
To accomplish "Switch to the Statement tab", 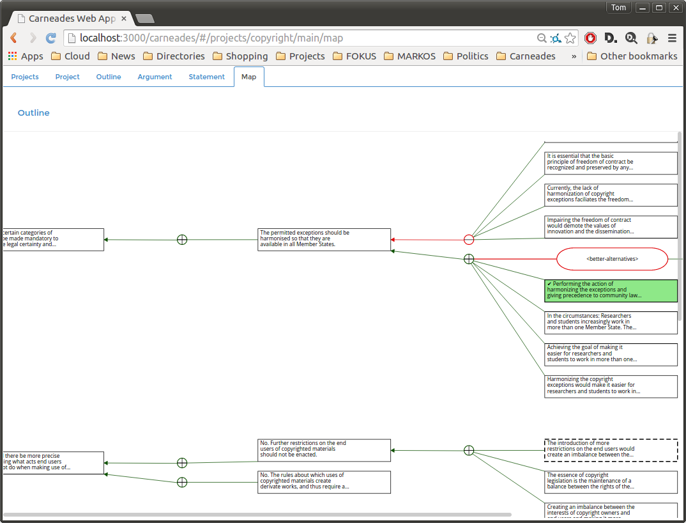I will tap(206, 77).
